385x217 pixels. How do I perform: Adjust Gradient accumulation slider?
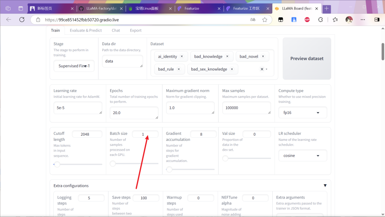coord(169,169)
